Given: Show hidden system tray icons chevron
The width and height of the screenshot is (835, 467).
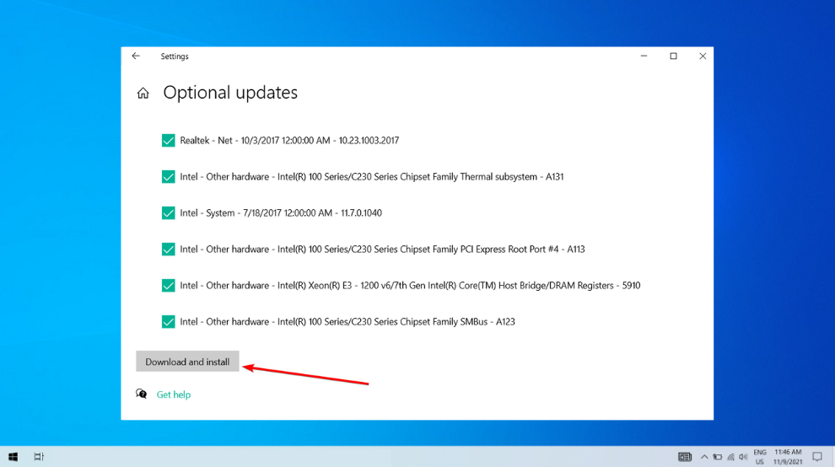Looking at the screenshot, I should click(x=704, y=457).
